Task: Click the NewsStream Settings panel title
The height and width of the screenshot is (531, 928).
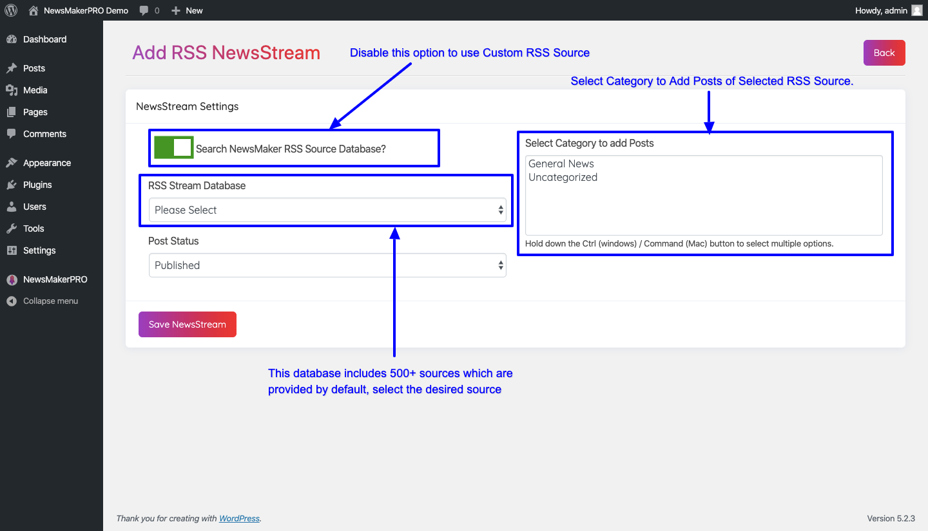Action: coord(187,106)
